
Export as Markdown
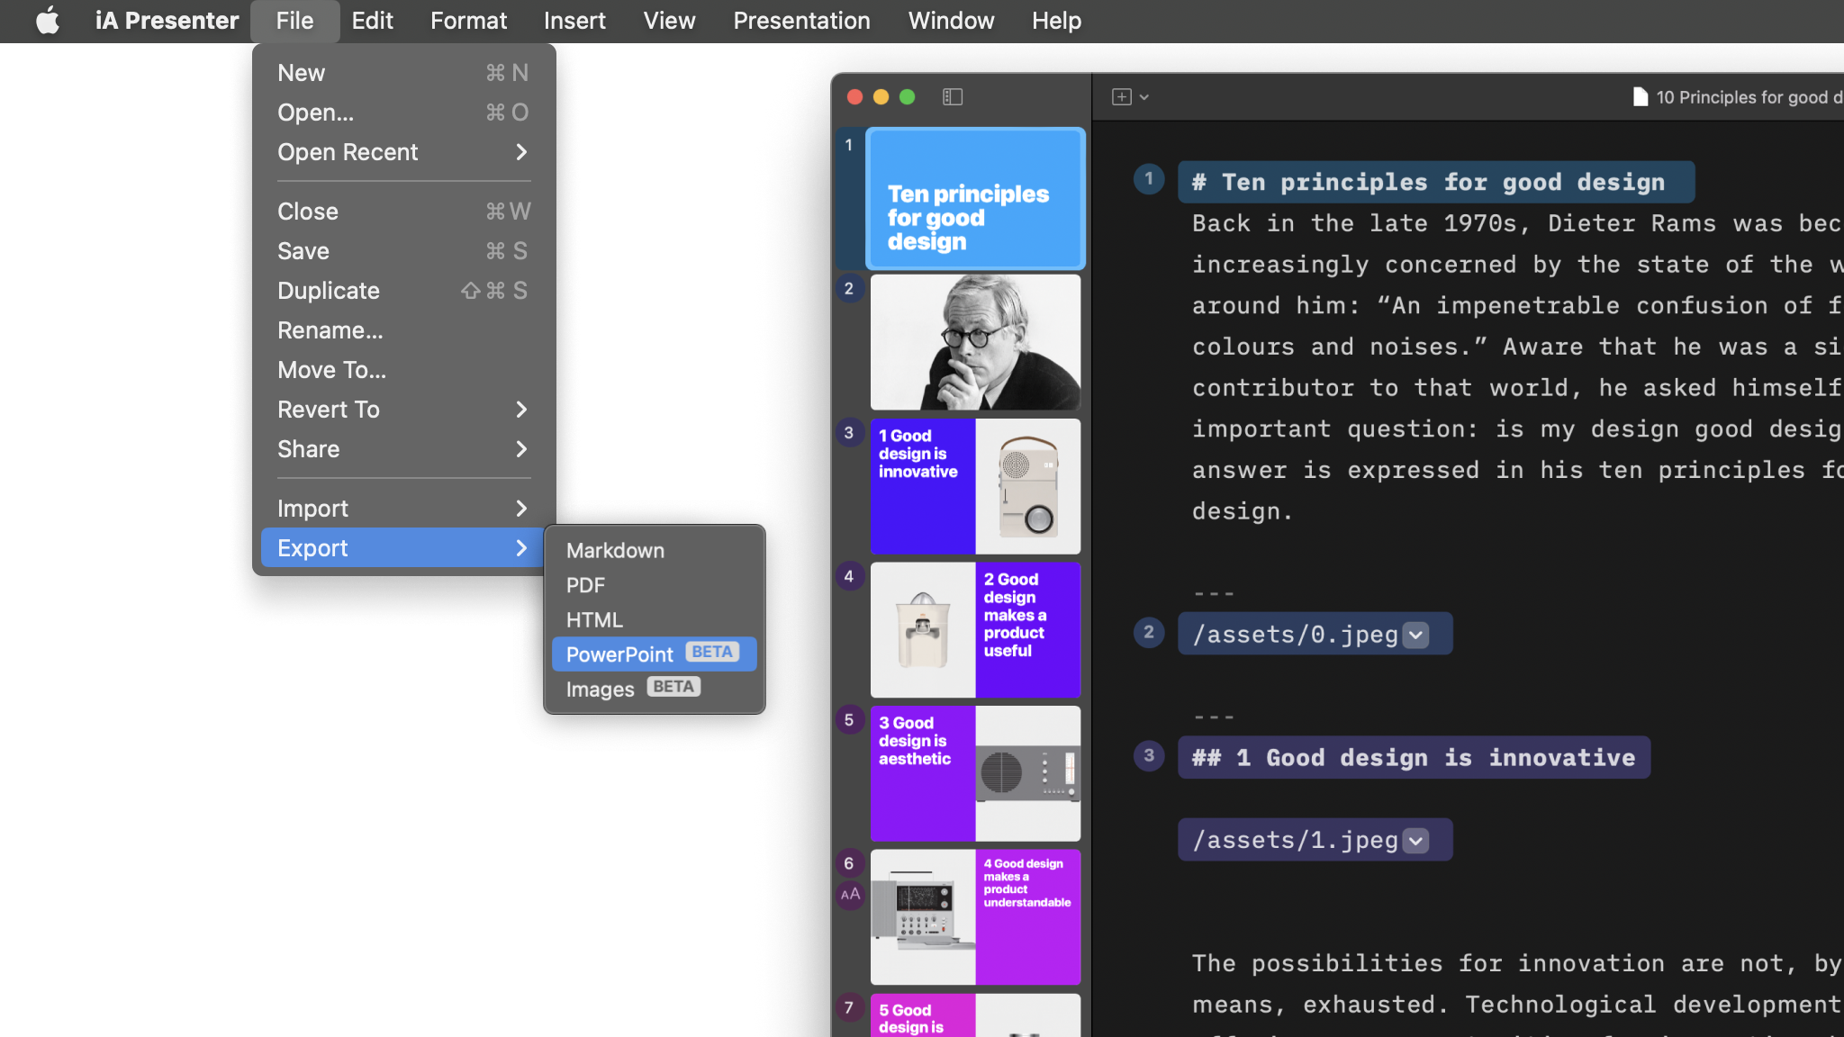coord(655,550)
